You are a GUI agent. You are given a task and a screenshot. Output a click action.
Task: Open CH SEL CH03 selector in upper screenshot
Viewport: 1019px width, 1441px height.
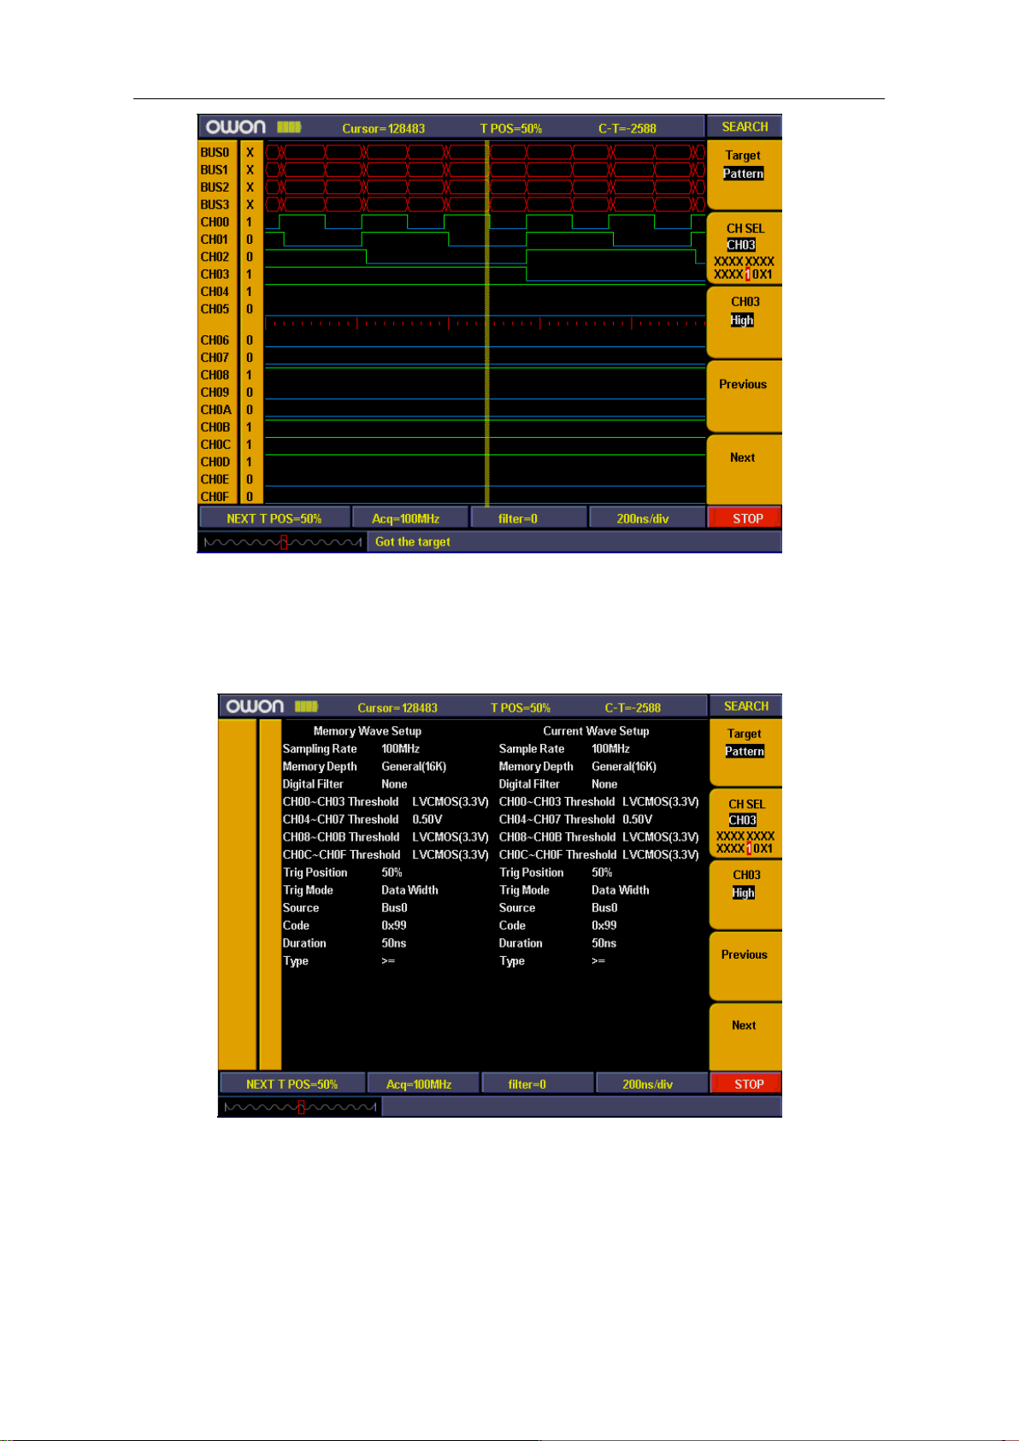(744, 249)
